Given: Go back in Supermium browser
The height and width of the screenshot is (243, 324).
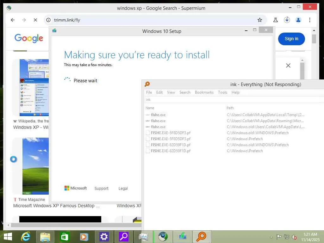Looking at the screenshot, I should [13, 20].
